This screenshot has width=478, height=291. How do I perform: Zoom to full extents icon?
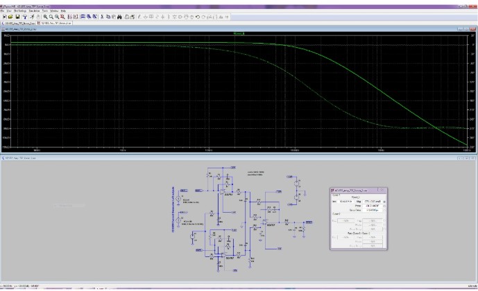click(62, 17)
